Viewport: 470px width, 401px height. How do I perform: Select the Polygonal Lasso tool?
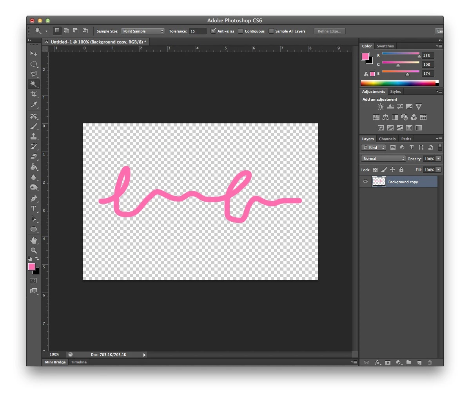point(34,74)
